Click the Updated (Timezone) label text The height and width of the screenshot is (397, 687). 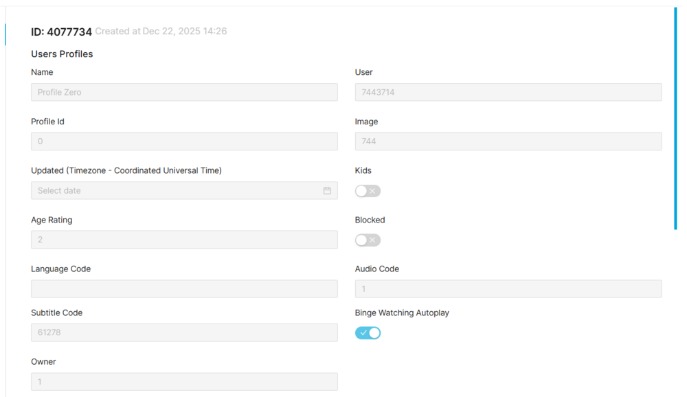click(x=126, y=170)
